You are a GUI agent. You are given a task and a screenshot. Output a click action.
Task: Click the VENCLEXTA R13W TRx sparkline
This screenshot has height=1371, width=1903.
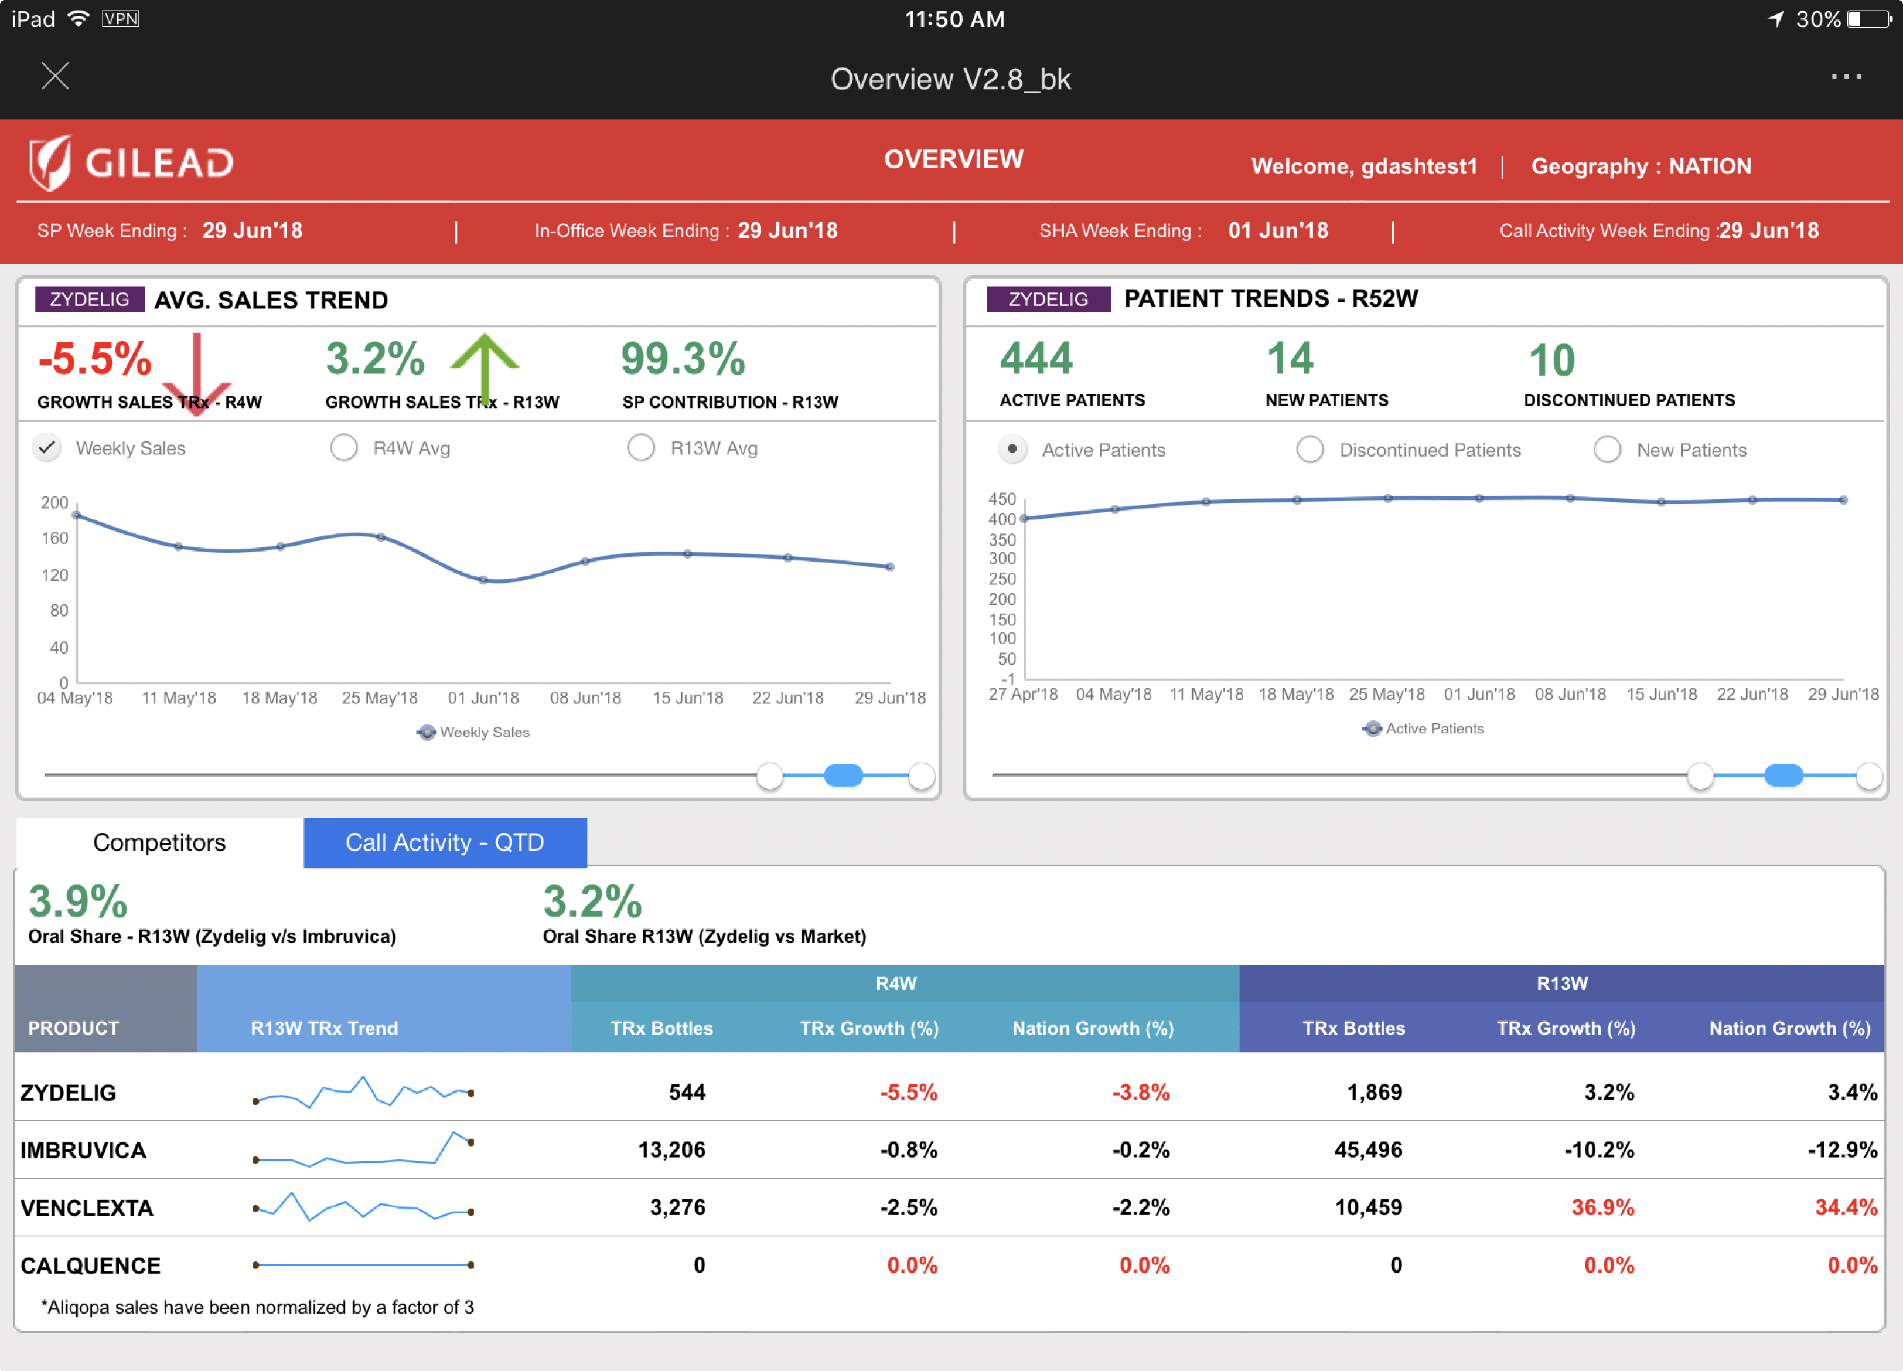tap(363, 1207)
